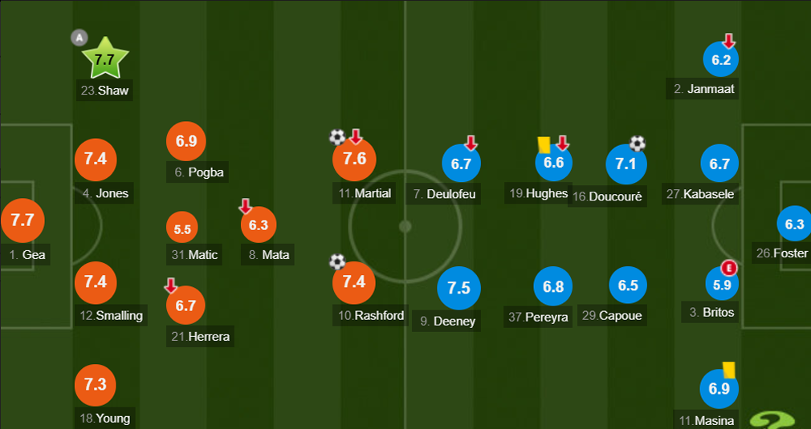This screenshot has width=811, height=429.
Task: Click the substitution arrow above Herrera
Action: tap(170, 285)
